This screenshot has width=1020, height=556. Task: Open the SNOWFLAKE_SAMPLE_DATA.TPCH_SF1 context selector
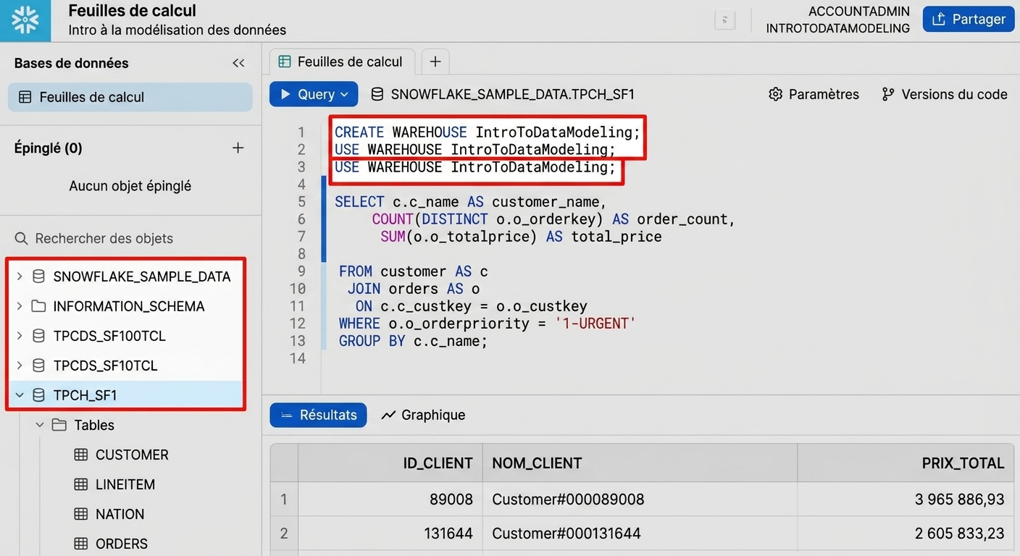click(x=503, y=94)
